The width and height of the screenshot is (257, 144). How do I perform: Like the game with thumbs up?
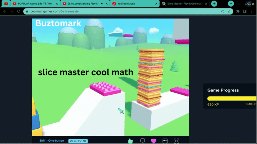[131, 141]
